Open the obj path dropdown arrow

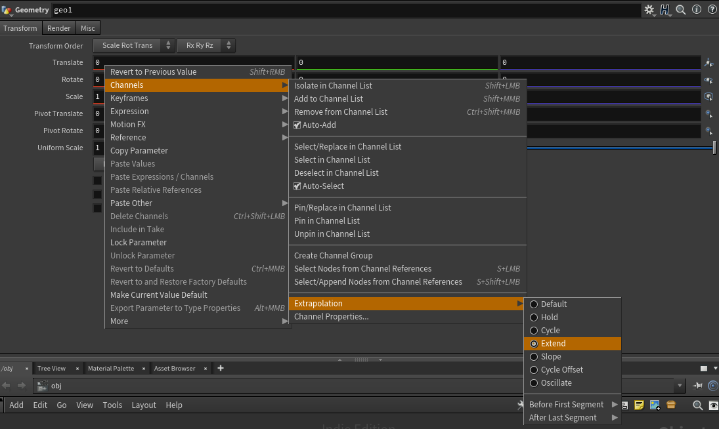(x=680, y=386)
